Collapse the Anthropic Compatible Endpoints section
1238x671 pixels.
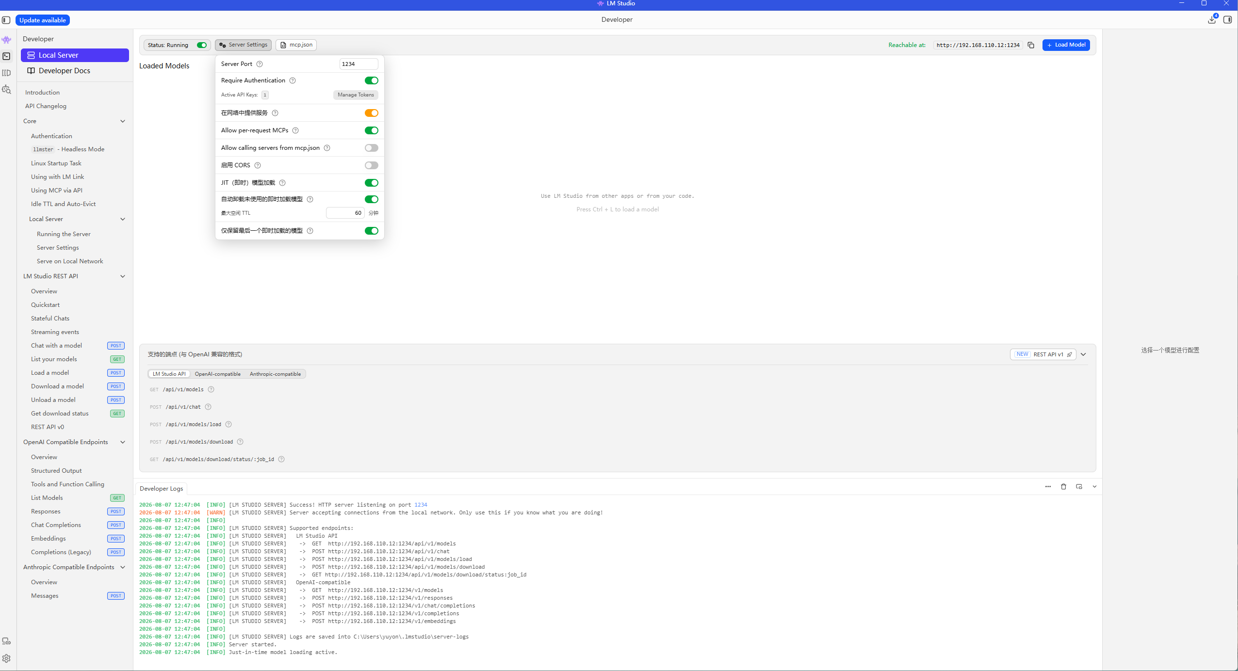123,567
